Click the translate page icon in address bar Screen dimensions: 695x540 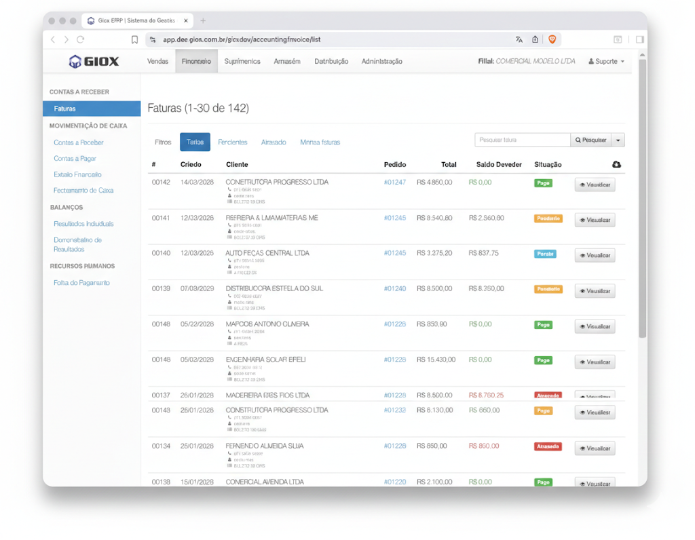pos(519,39)
